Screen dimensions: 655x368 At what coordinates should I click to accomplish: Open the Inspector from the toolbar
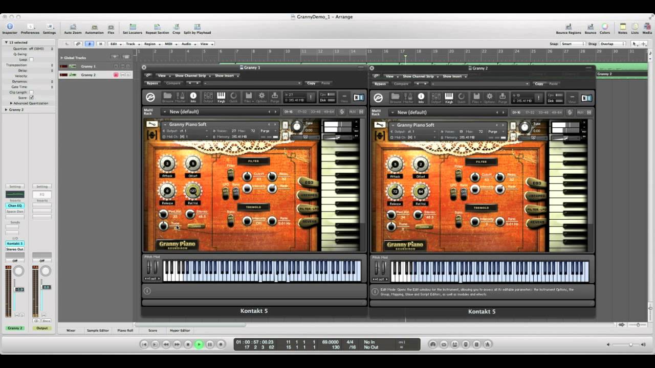point(9,29)
